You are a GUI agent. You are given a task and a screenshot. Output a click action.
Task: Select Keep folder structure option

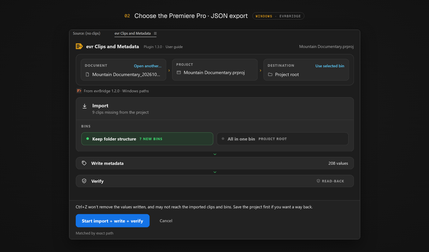pyautogui.click(x=147, y=139)
